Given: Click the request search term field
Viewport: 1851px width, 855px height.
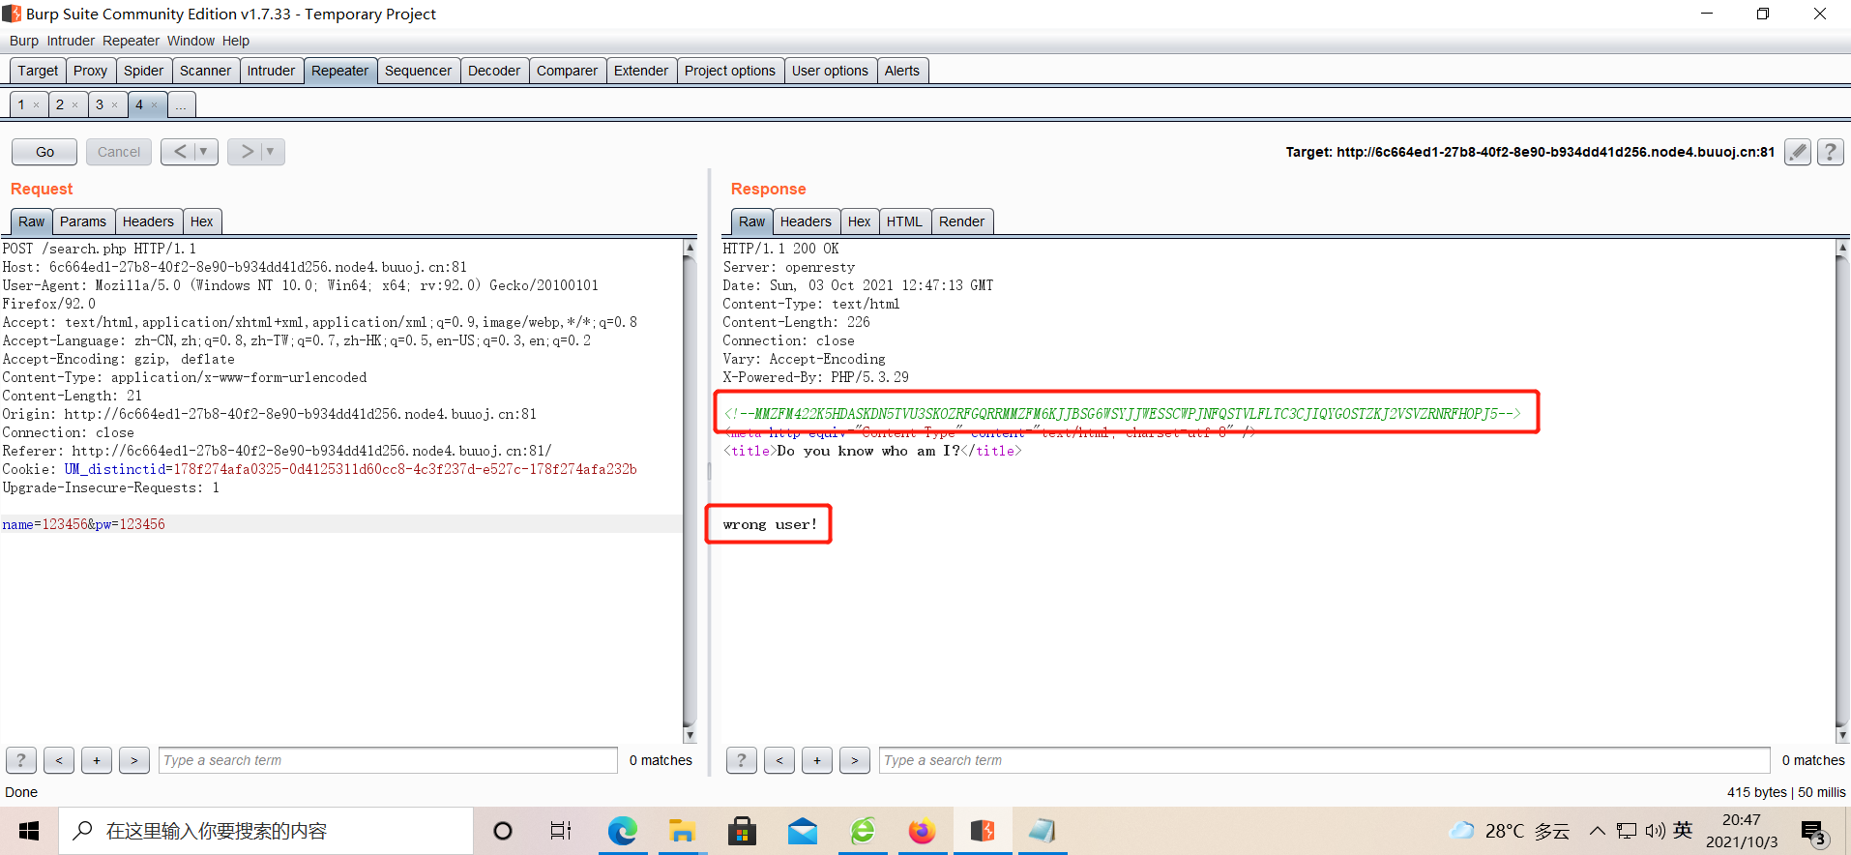Looking at the screenshot, I should pyautogui.click(x=388, y=760).
